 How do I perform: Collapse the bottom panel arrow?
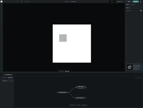coord(1,75)
